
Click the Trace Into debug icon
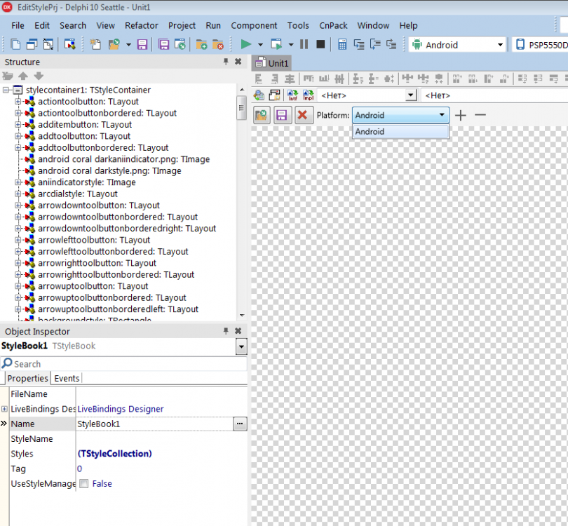(358, 44)
